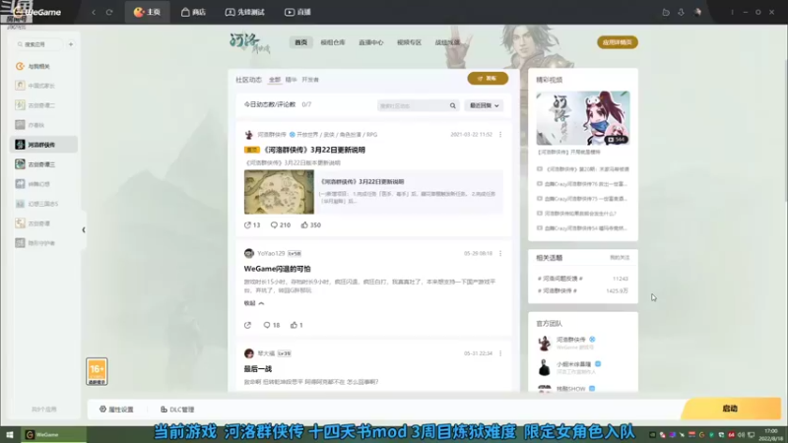Go back with the navigation arrow

point(94,12)
